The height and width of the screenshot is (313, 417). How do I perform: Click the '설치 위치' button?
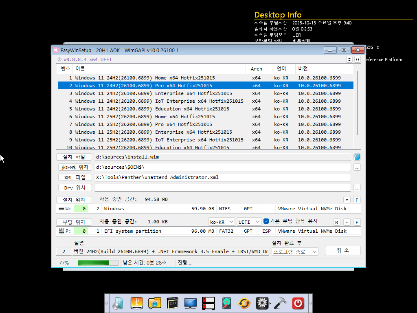click(74, 200)
